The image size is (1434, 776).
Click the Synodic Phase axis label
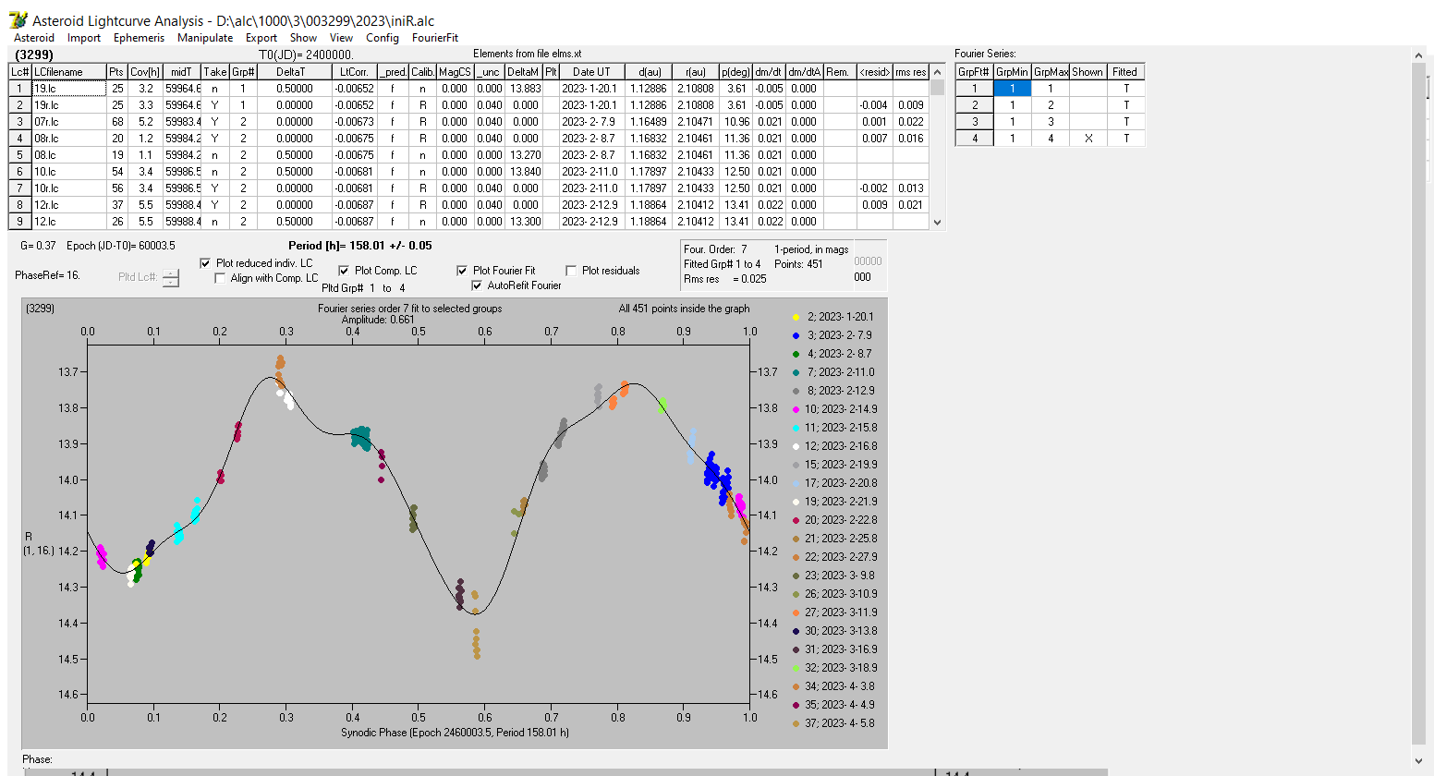pyautogui.click(x=455, y=733)
